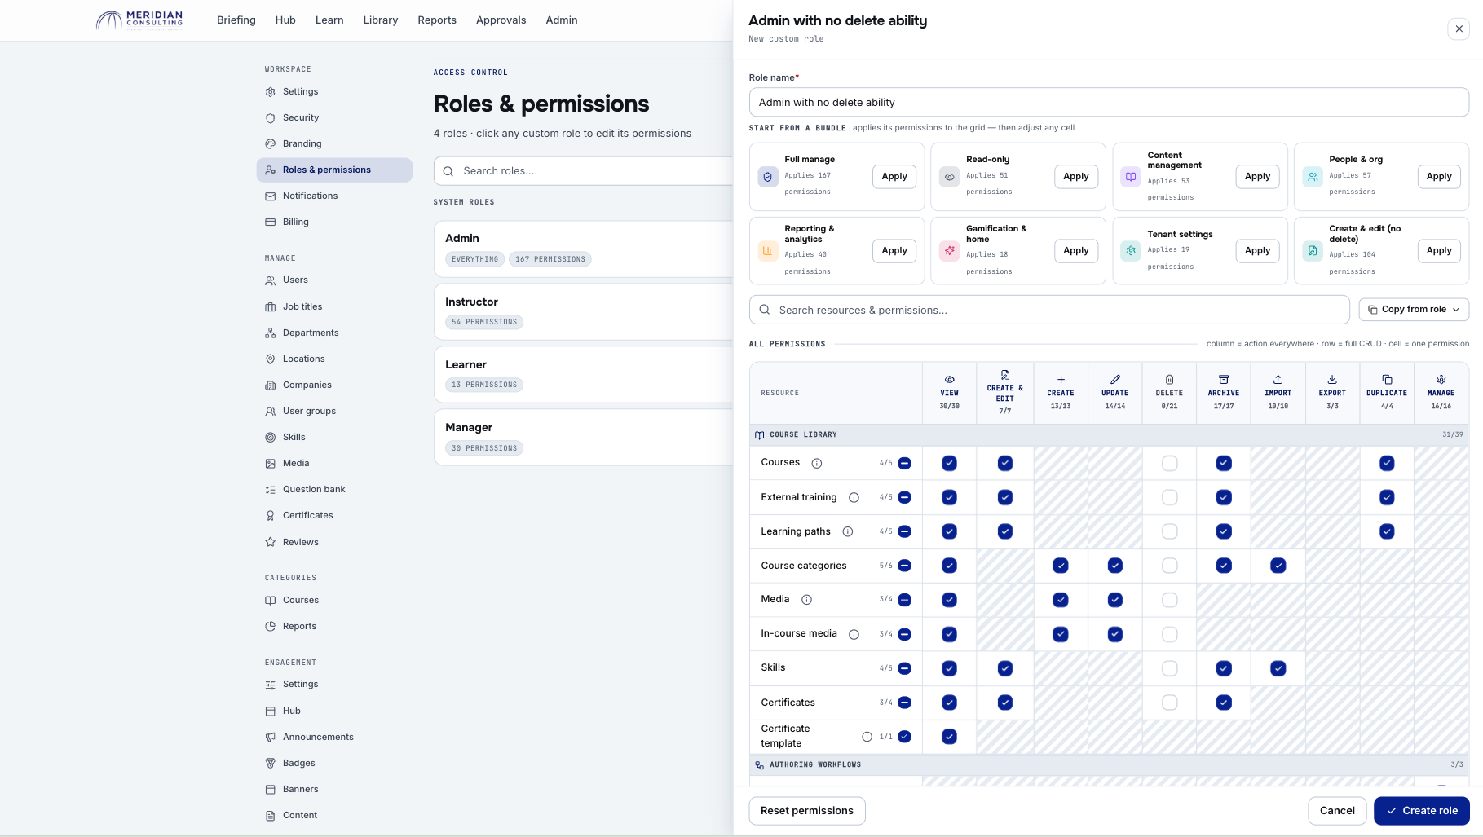The height and width of the screenshot is (837, 1483).
Task: Open the Approvals top navigation item
Action: pyautogui.click(x=501, y=20)
